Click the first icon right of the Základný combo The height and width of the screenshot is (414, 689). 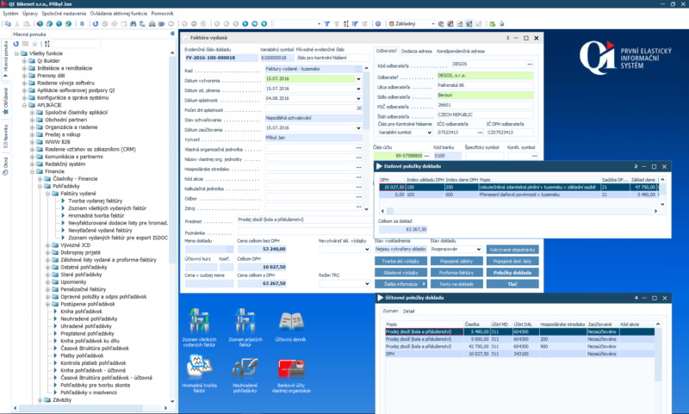coord(441,24)
